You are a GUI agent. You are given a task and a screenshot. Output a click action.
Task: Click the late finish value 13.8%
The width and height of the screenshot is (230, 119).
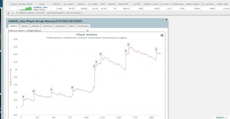tap(197, 8)
